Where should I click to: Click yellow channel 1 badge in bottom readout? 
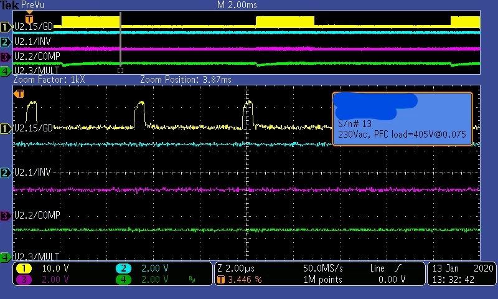click(24, 268)
